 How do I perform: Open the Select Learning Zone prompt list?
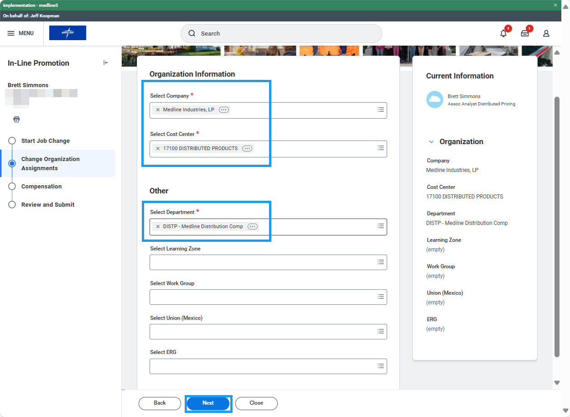380,262
